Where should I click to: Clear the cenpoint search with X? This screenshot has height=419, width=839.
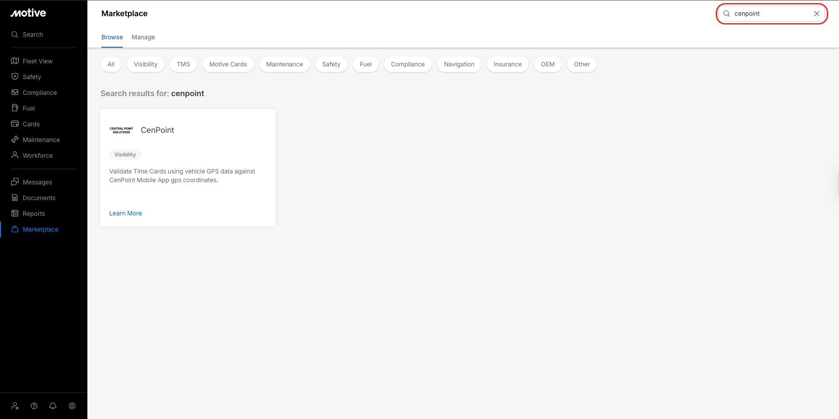pyautogui.click(x=816, y=14)
